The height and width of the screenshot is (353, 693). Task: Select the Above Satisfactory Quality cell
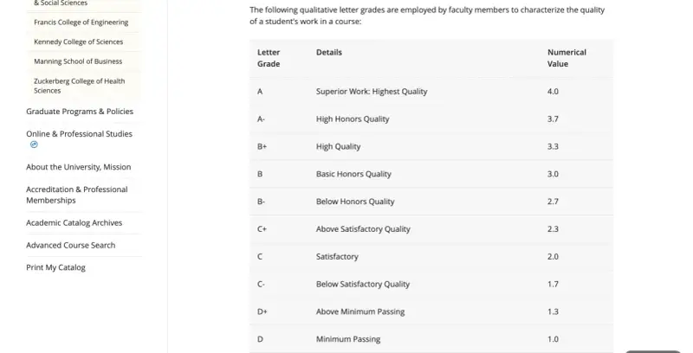pyautogui.click(x=363, y=229)
